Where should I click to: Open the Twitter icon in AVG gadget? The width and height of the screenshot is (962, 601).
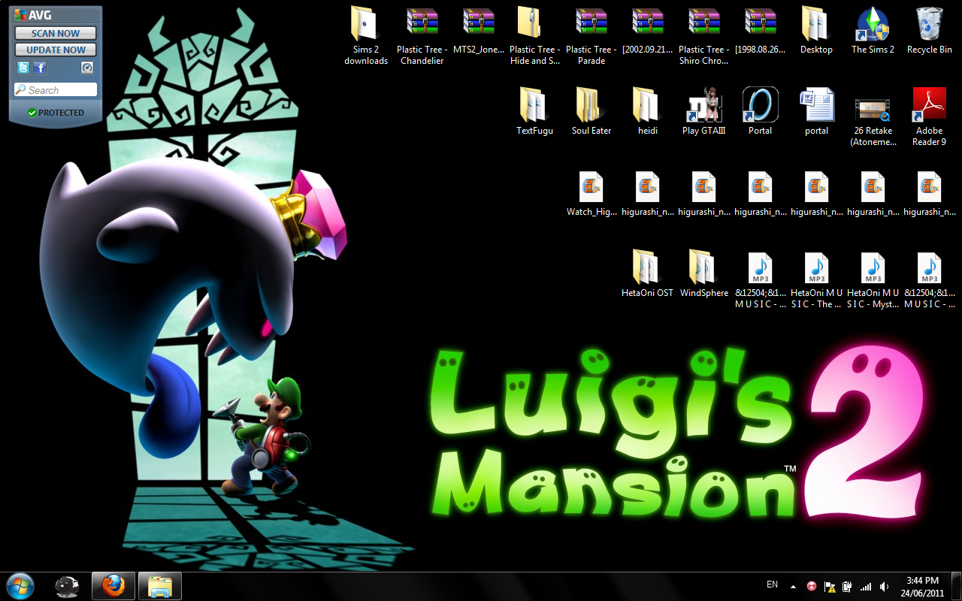23,68
